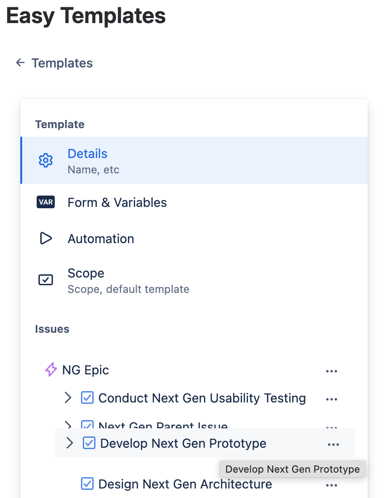Click the Automation play icon
Image resolution: width=390 pixels, height=498 pixels.
point(46,239)
